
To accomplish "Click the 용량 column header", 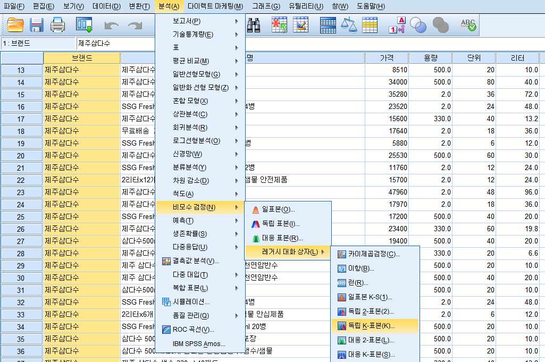I will (431, 58).
